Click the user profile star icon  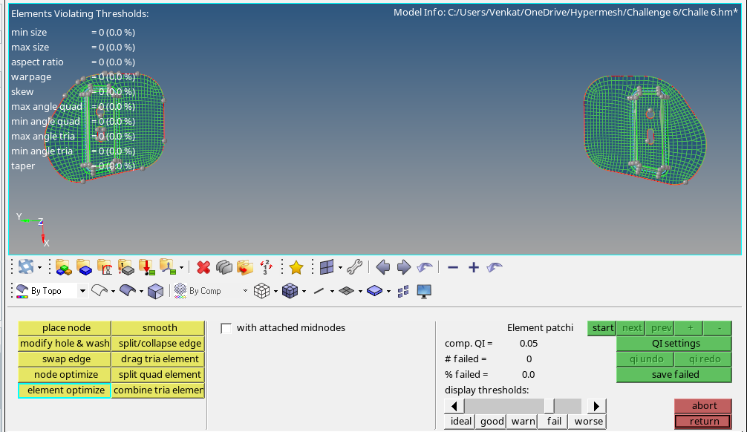[x=295, y=267]
